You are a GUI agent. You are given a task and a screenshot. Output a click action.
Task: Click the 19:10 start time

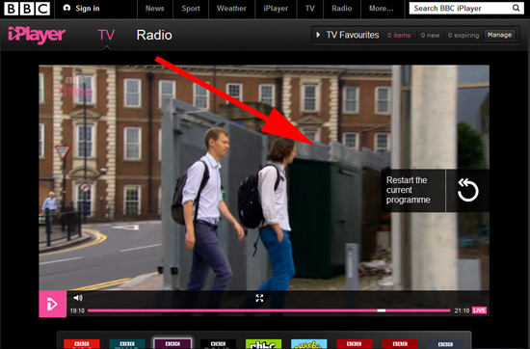coord(77,310)
